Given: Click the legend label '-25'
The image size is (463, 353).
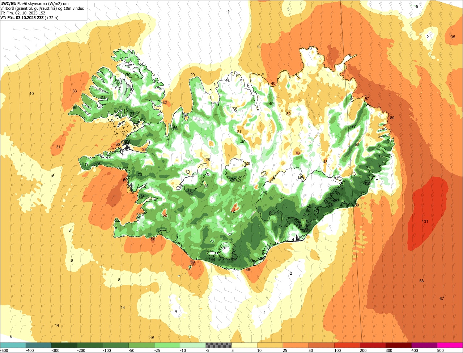Looking at the screenshot, I should (158, 350).
